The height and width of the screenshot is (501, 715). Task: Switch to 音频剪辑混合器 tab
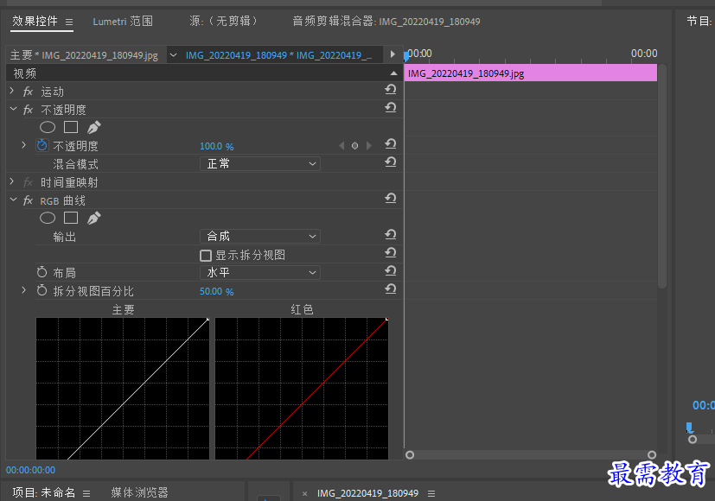tap(386, 22)
